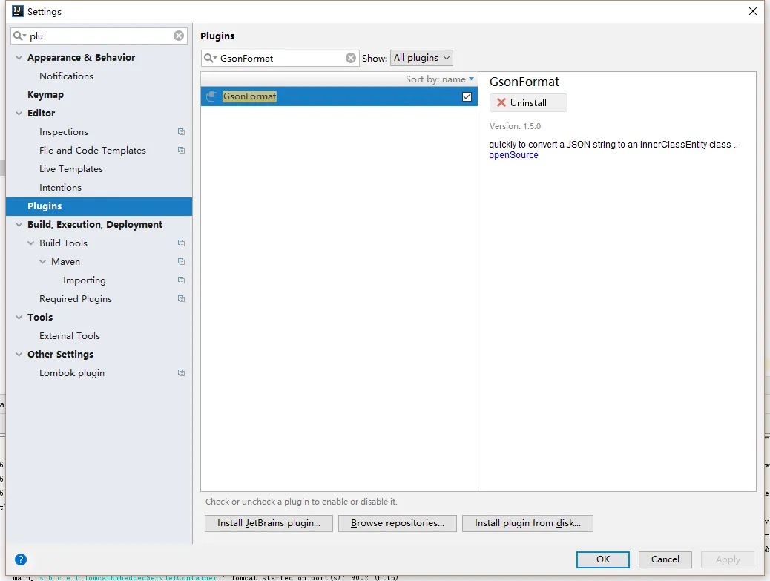
Task: Click the IntelliJ logo in the title bar
Action: pyautogui.click(x=18, y=11)
